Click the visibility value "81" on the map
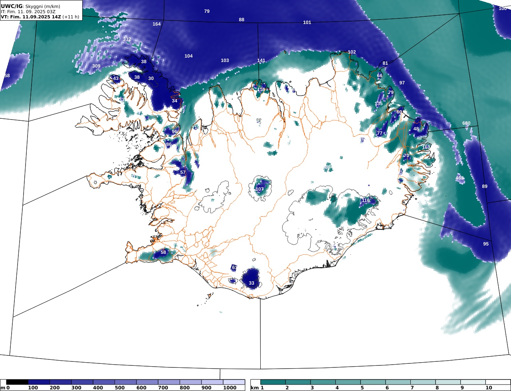Image resolution: width=511 pixels, height=391 pixels. 385,63
